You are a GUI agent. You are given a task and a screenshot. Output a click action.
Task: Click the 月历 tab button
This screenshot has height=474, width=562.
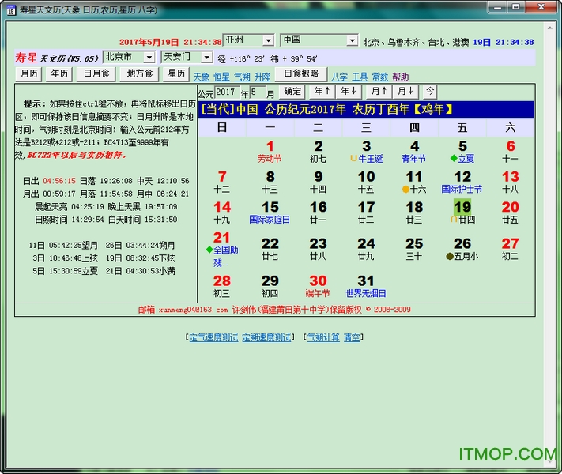tap(28, 74)
